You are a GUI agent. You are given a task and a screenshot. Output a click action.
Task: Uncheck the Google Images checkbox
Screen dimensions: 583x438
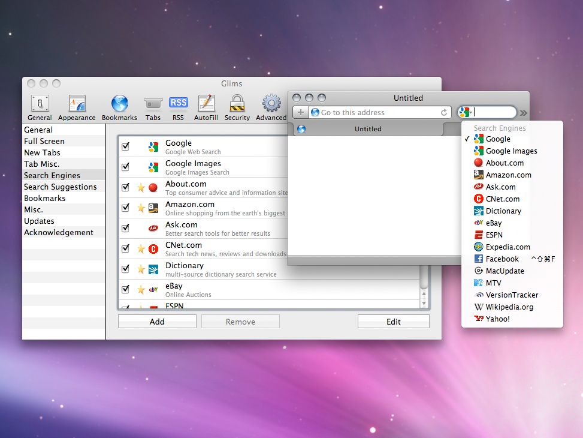pos(126,166)
